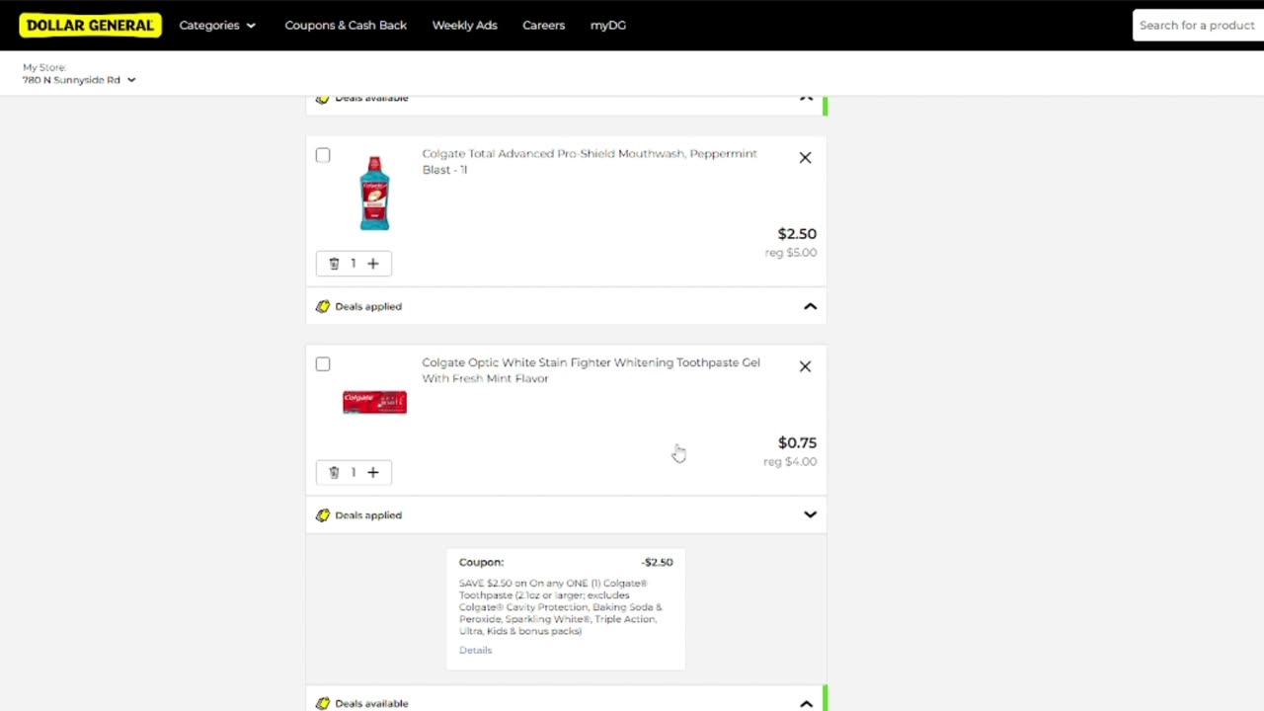1264x711 pixels.
Task: Collapse Deals applied under the toothpaste
Action: [566, 514]
